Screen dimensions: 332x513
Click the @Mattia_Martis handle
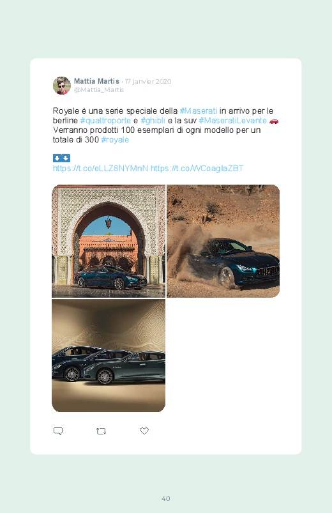[99, 89]
